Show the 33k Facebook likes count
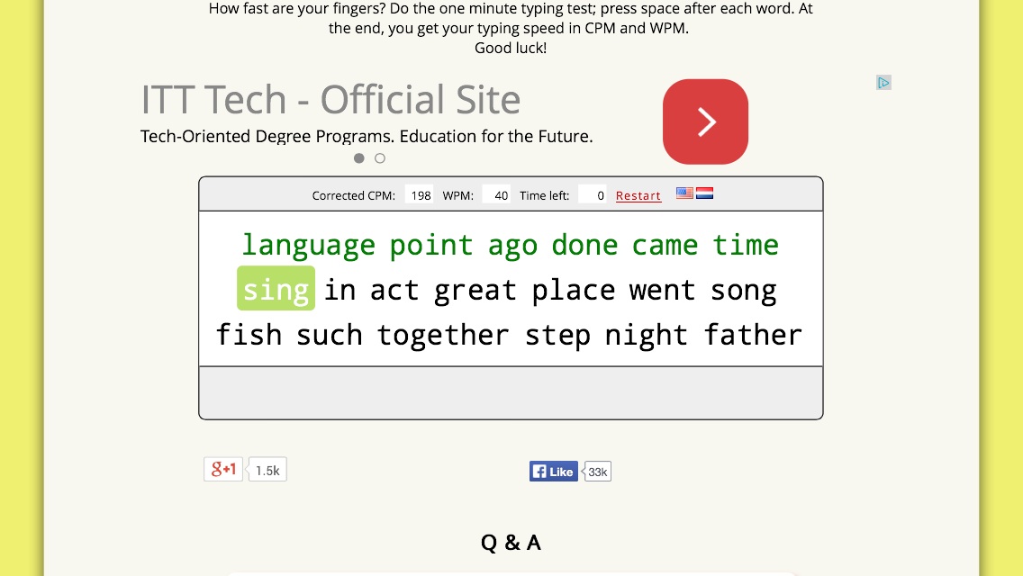The image size is (1023, 576). 597,472
